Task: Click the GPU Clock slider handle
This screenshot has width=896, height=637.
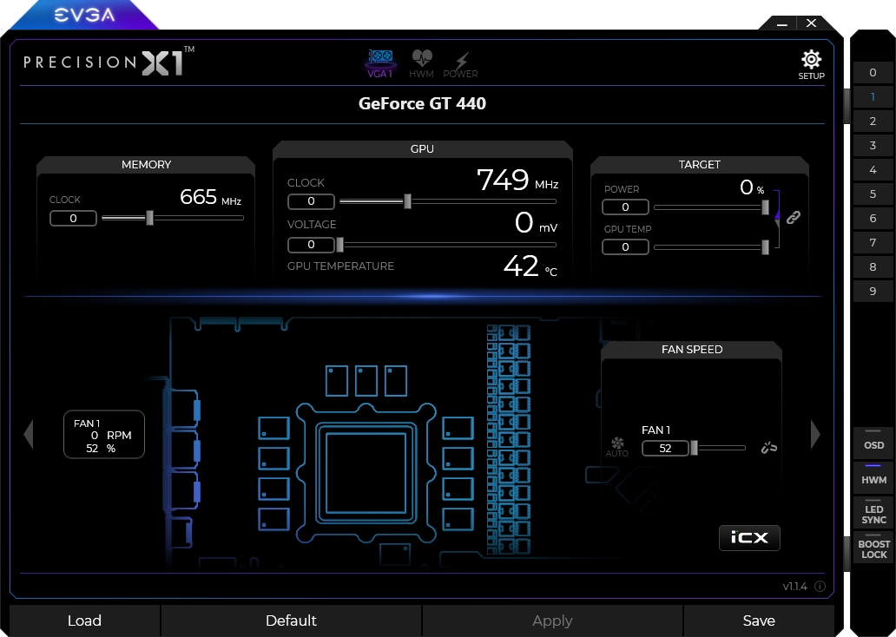Action: coord(407,201)
